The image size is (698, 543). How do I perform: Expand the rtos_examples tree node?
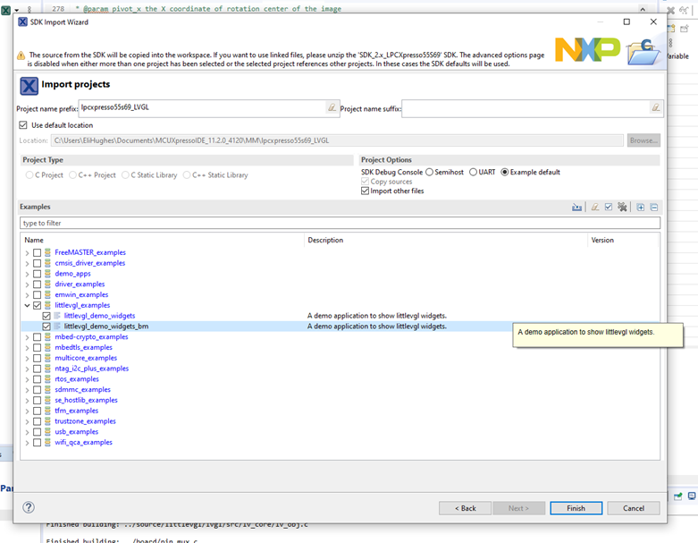[x=27, y=378]
